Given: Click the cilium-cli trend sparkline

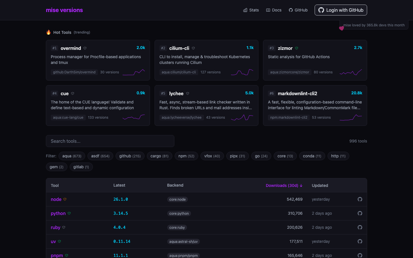Looking at the screenshot, I should click(242, 72).
